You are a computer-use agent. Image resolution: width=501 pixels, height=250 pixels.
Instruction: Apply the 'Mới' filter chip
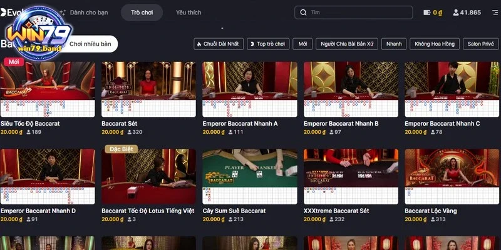click(303, 44)
